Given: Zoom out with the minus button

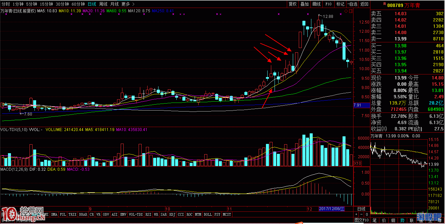Looking at the screenshot, I should (x=361, y=214).
